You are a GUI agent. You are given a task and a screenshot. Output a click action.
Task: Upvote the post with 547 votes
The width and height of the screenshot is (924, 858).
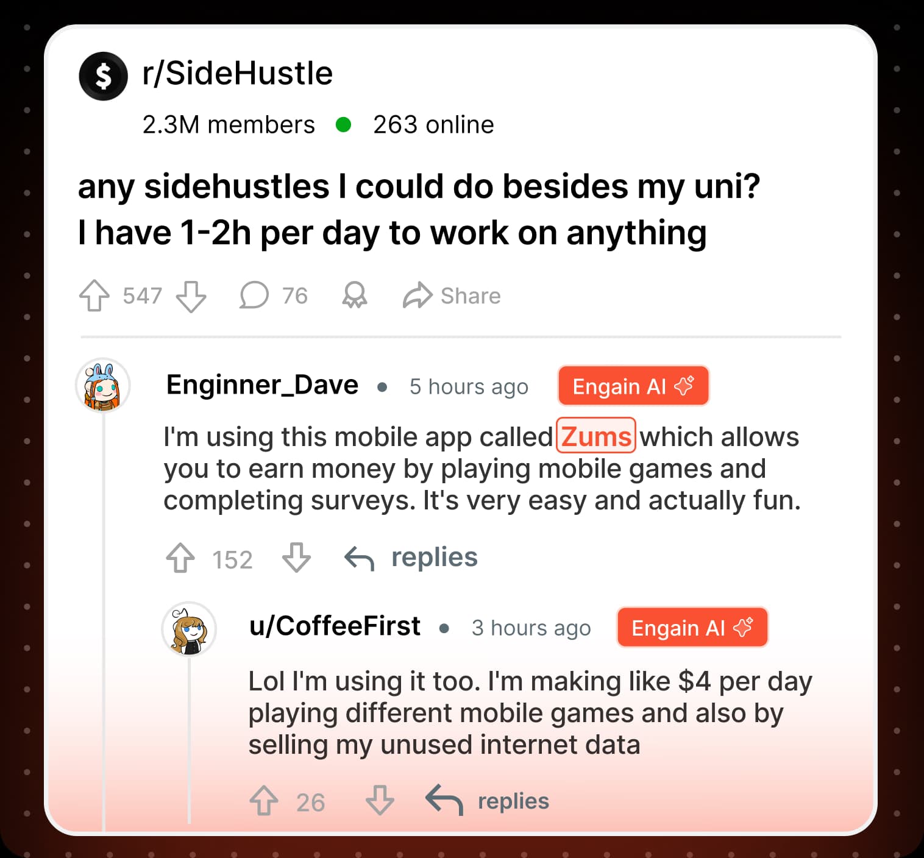(x=93, y=296)
